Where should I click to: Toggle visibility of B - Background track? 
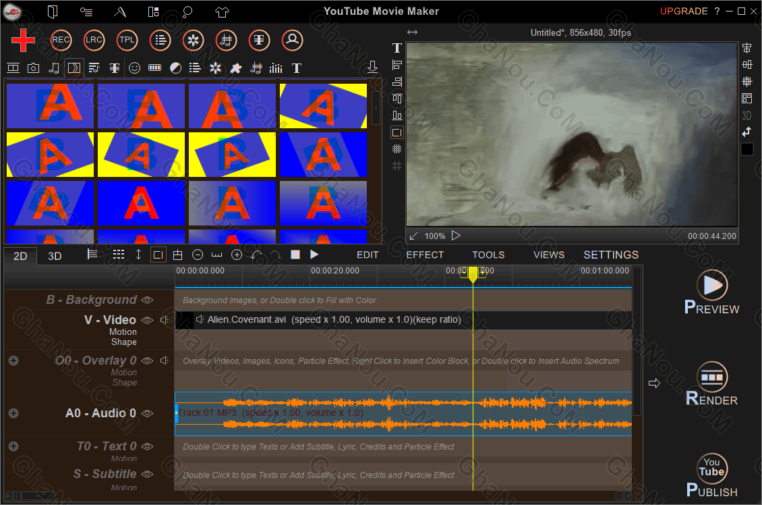point(147,300)
